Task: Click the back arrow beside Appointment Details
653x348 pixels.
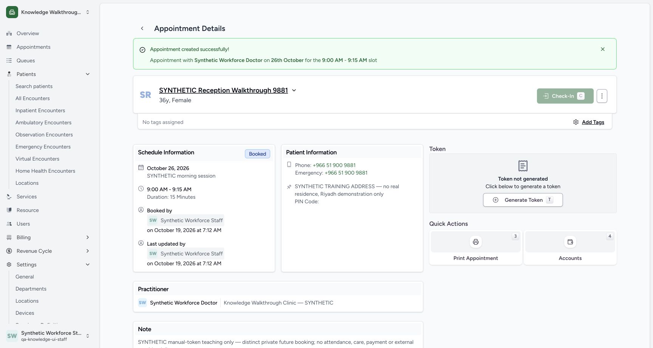Action: tap(142, 28)
